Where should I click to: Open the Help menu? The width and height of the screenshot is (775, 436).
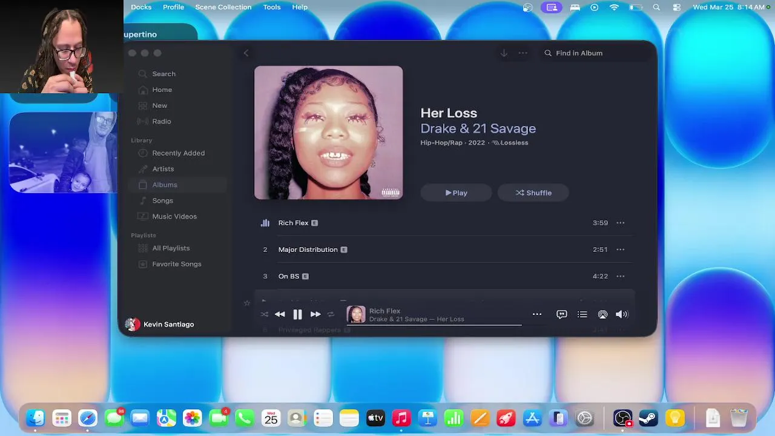coord(300,7)
